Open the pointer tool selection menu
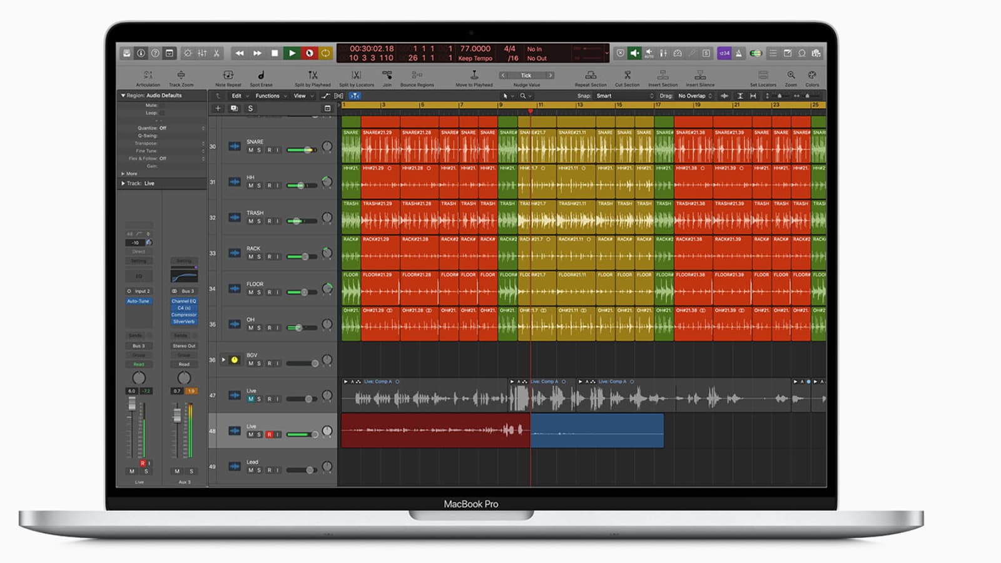Screen dimensions: 1001x563 (x=507, y=96)
